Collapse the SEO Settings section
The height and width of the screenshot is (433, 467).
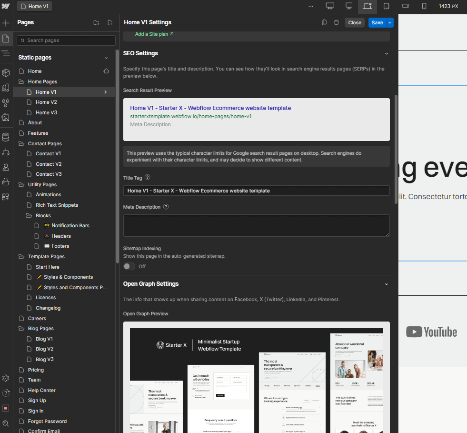(x=387, y=53)
